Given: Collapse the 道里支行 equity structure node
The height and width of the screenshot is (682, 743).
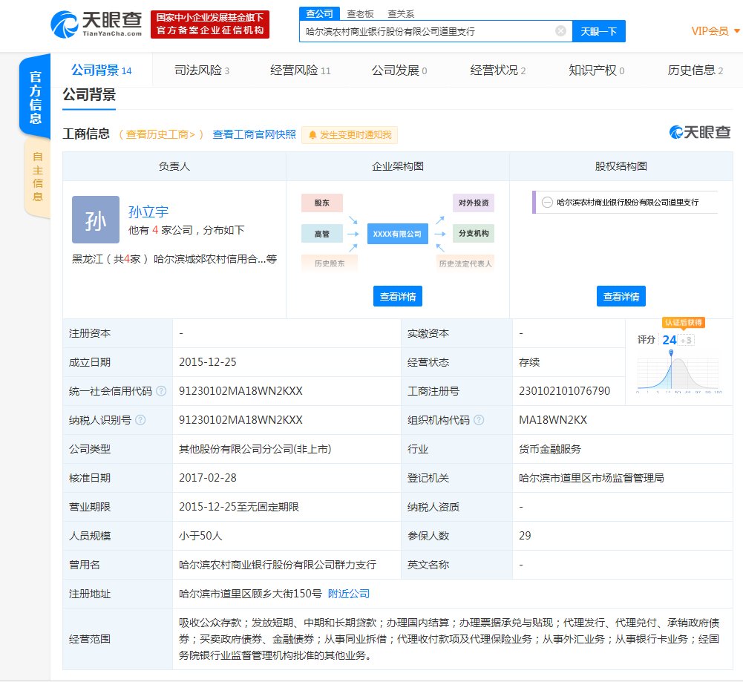Looking at the screenshot, I should coord(547,203).
